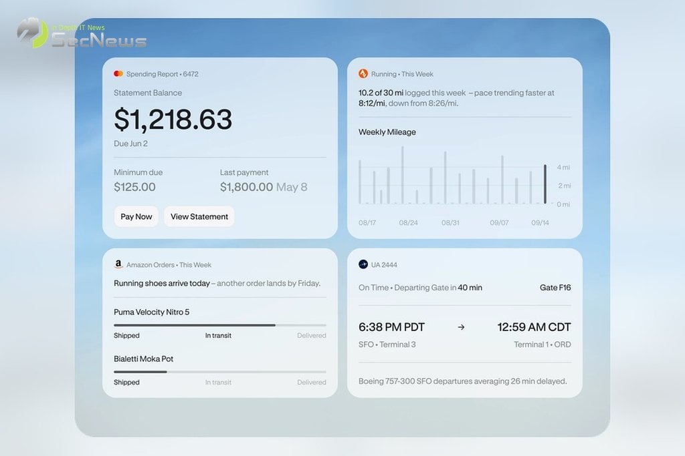Click the '10.2 of 30 mi' running summary

[381, 93]
